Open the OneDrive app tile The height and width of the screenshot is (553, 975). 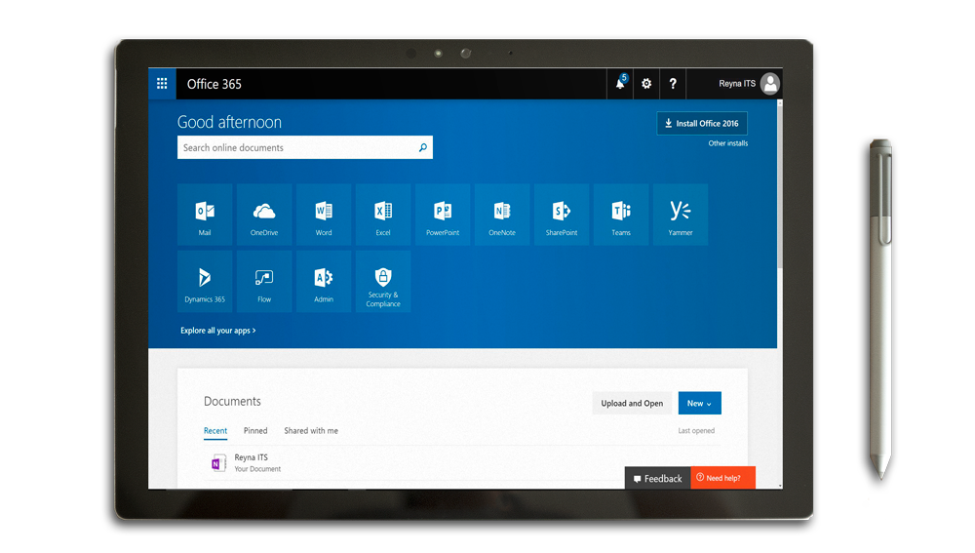264,215
